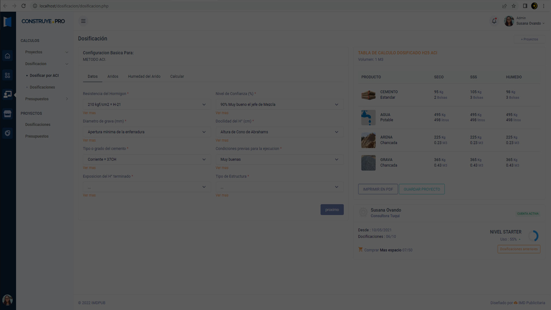Viewport: 551px width, 310px height.
Task: Click the home icon in left rail
Action: click(7, 56)
